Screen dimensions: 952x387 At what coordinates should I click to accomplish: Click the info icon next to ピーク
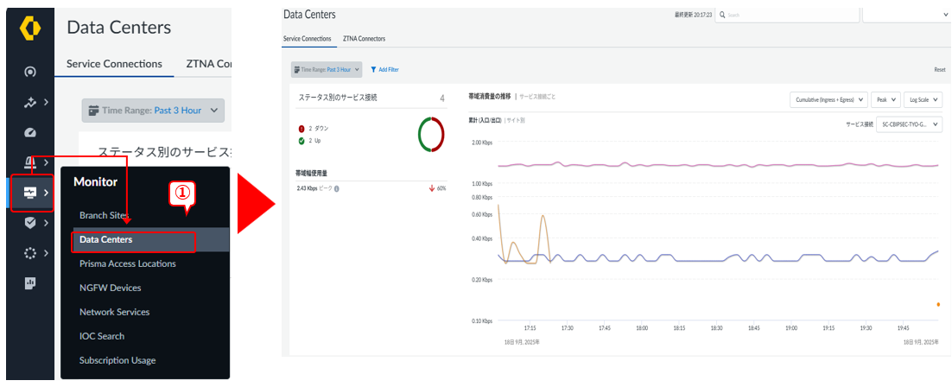pos(336,188)
